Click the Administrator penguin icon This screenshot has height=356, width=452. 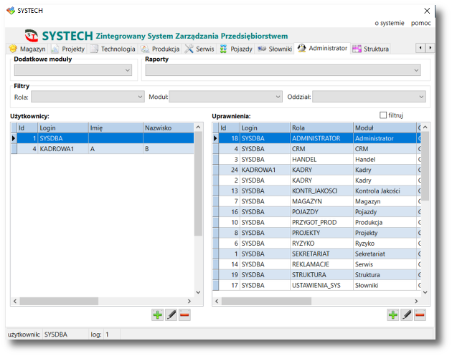301,48
